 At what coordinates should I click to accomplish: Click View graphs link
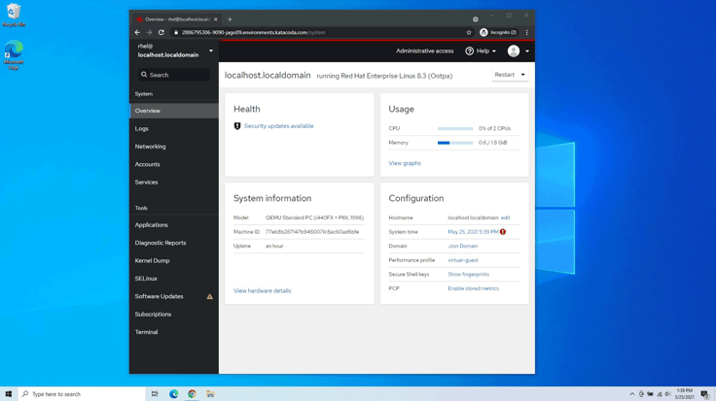(405, 163)
